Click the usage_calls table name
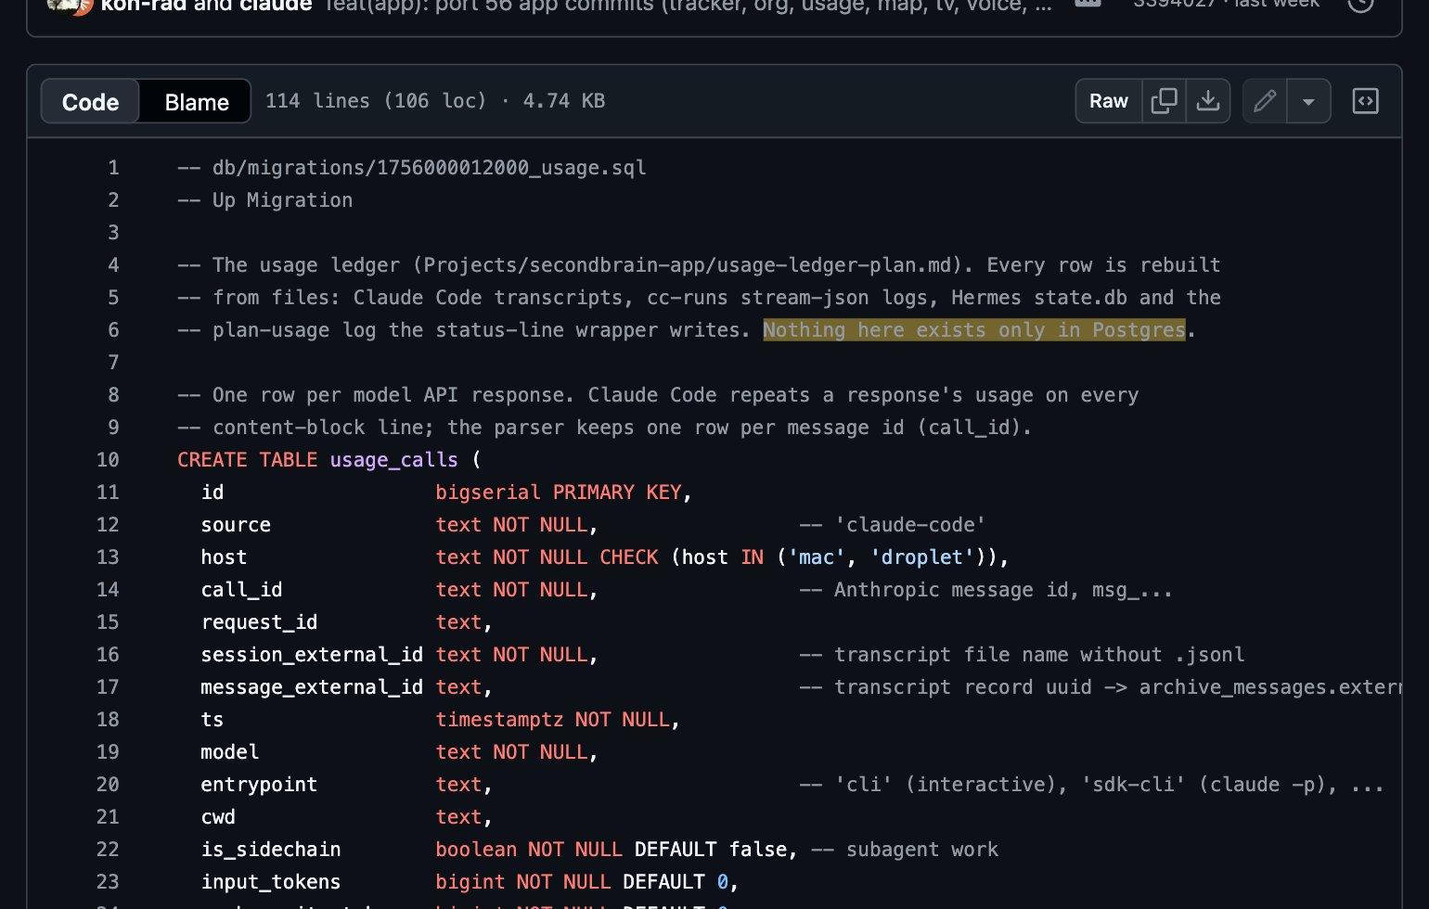The width and height of the screenshot is (1429, 909). (393, 460)
